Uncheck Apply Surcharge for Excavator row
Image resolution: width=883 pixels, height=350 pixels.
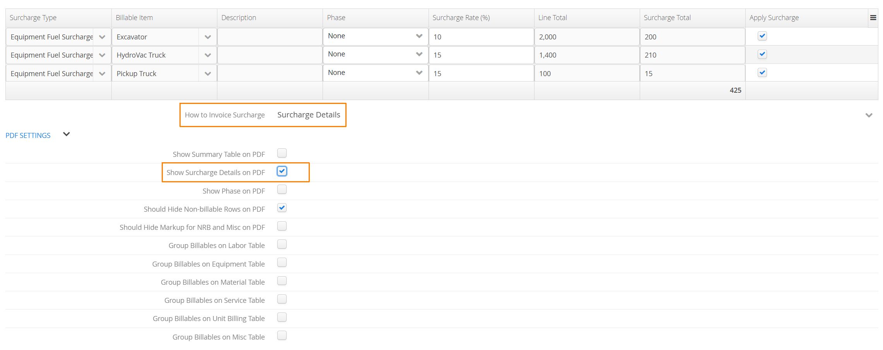[762, 36]
